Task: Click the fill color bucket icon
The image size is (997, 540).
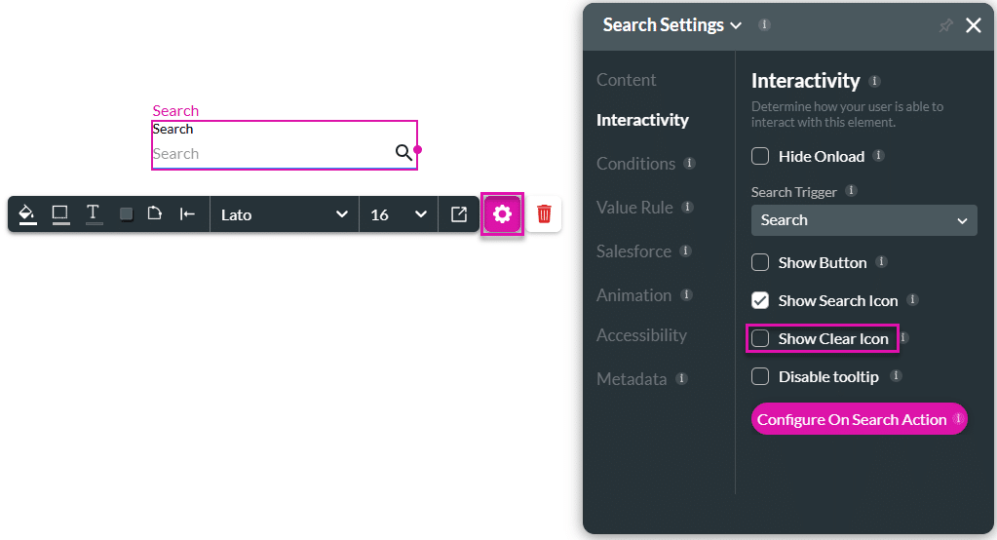Action: point(27,213)
